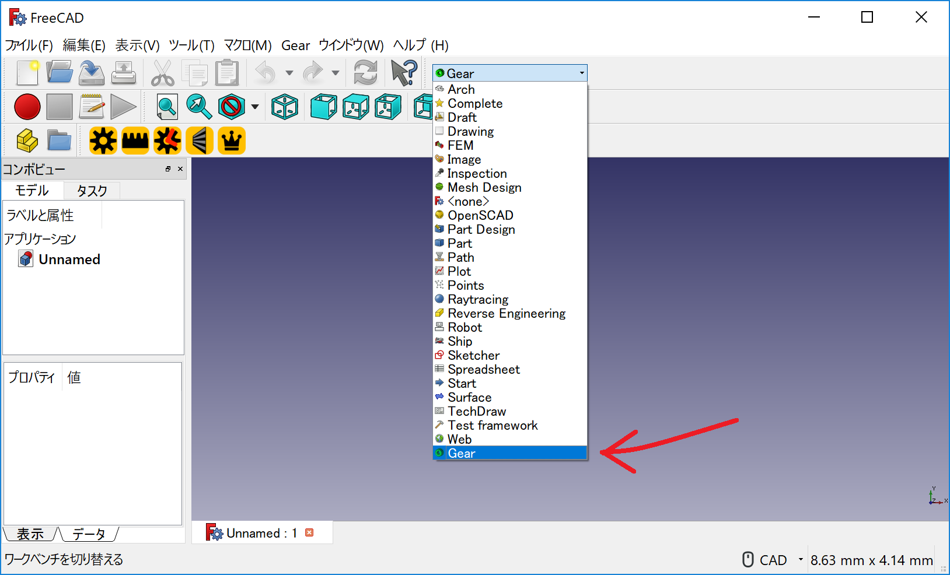Pick the TechDraw workbench
The width and height of the screenshot is (950, 575).
(x=509, y=411)
